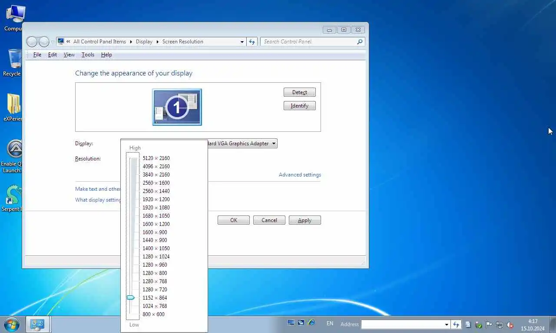Click the search magnifier icon
This screenshot has width=556, height=333.
click(360, 42)
